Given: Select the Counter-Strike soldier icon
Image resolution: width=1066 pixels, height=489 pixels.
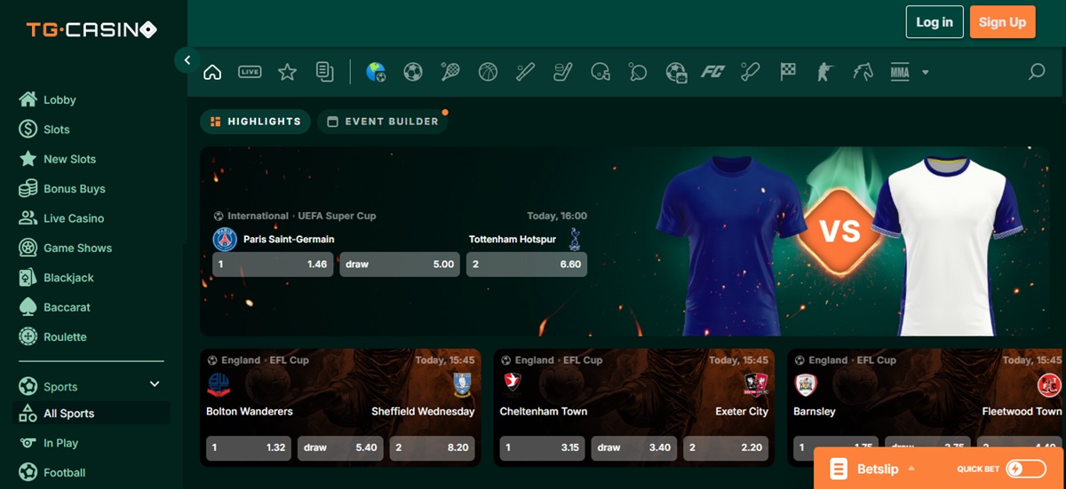Looking at the screenshot, I should (825, 72).
